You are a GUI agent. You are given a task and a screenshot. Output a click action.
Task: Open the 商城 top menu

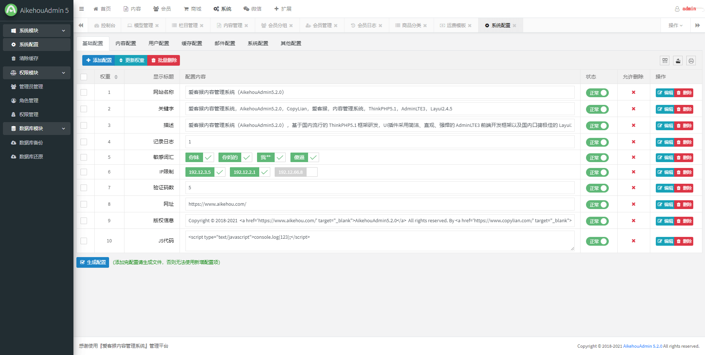(x=192, y=9)
